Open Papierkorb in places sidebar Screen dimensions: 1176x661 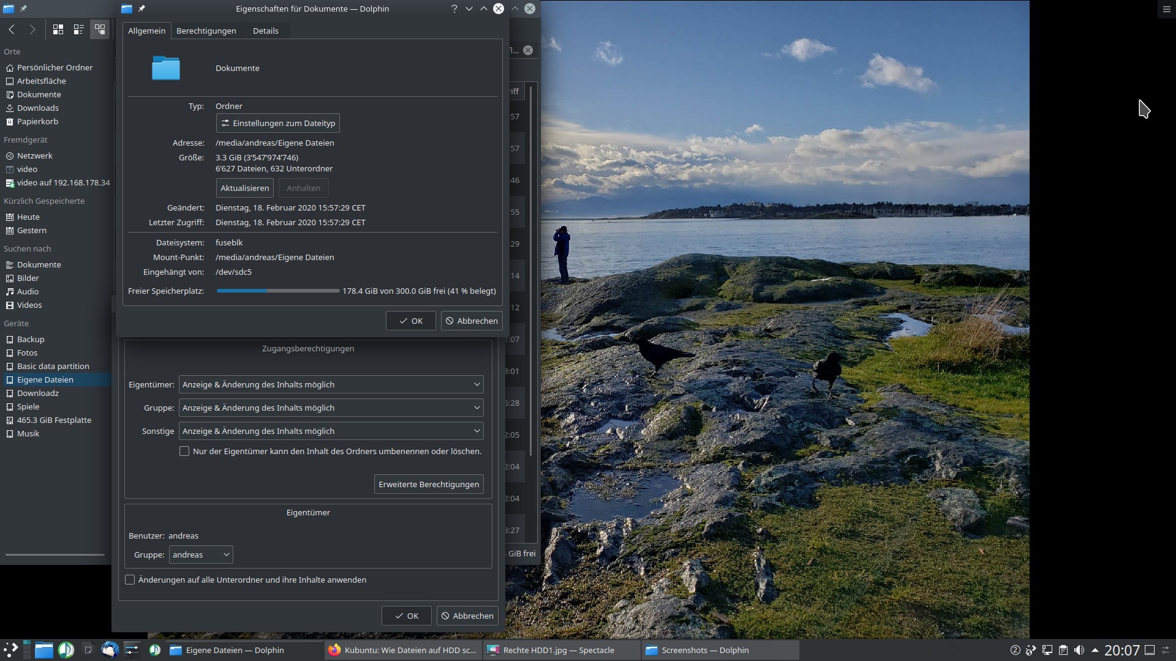[37, 121]
